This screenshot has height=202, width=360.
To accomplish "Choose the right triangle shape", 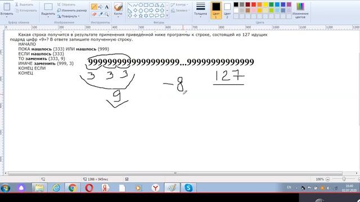I will 130,11.
